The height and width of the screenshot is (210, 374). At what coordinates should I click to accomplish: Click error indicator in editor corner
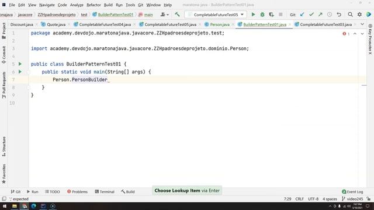pyautogui.click(x=346, y=34)
